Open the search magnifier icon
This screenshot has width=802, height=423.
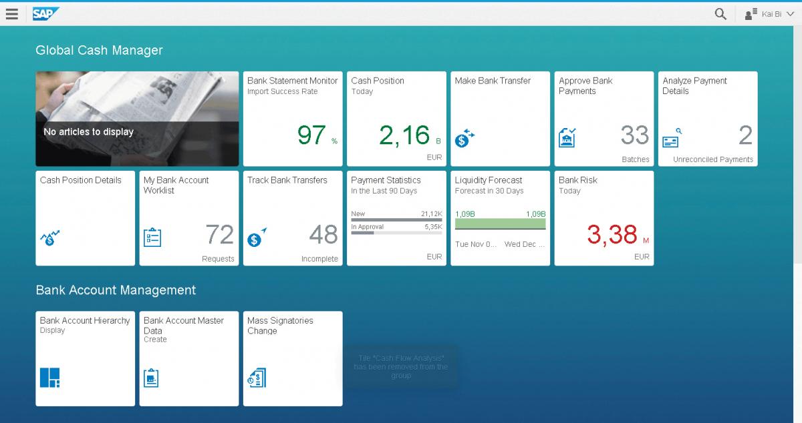click(x=720, y=14)
